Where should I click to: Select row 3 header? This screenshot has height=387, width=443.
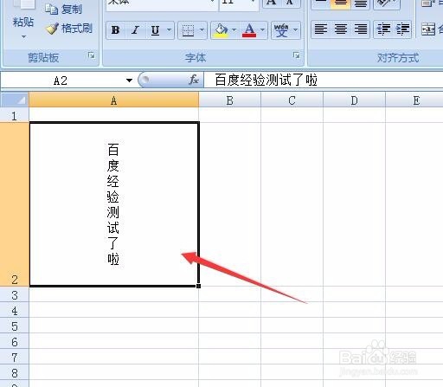[15, 294]
